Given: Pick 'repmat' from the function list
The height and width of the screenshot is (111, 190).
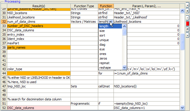Looking at the screenshot, I should coord(110,63).
